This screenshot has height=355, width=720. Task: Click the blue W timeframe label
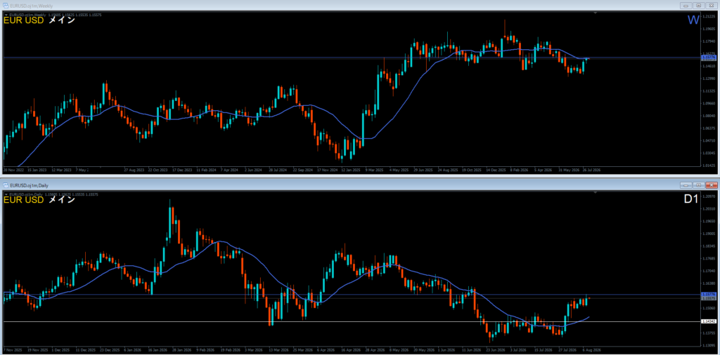[x=693, y=20]
